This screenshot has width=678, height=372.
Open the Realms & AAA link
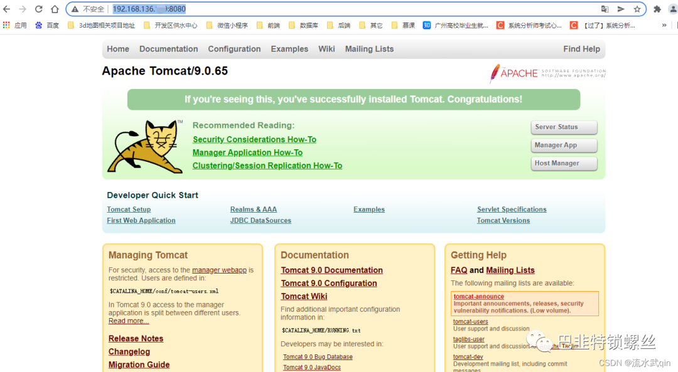pyautogui.click(x=254, y=209)
